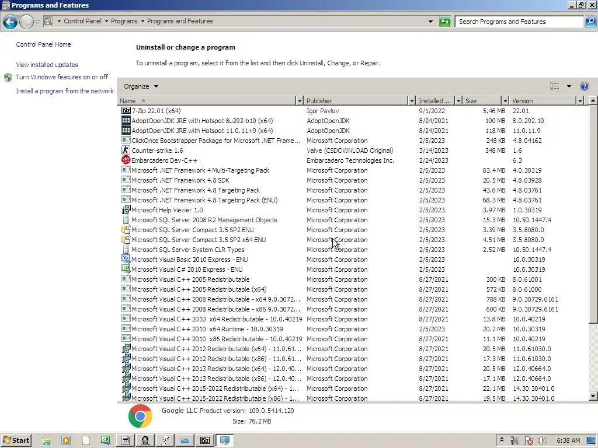The width and height of the screenshot is (598, 448).
Task: Click the help question mark icon
Action: click(x=584, y=86)
